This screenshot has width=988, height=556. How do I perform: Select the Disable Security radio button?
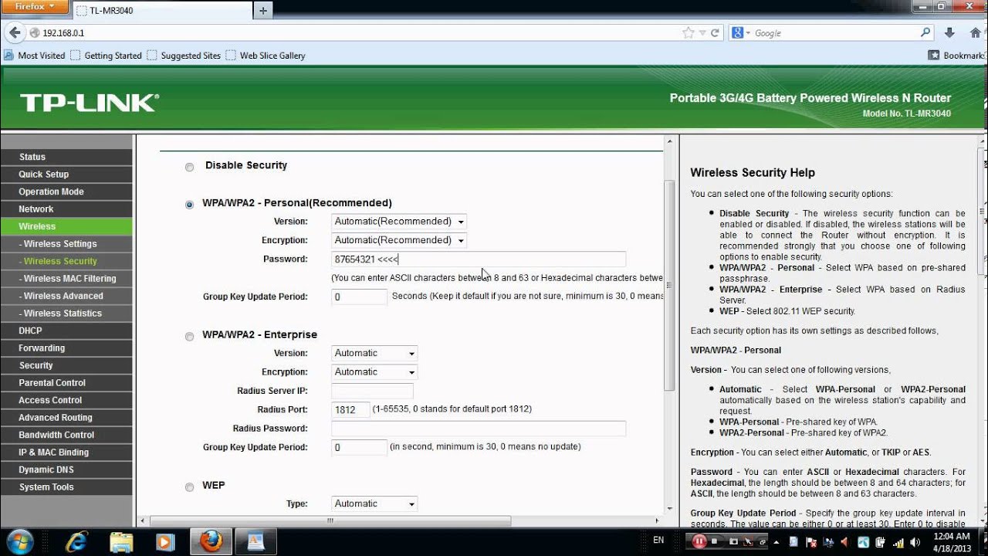tap(189, 167)
